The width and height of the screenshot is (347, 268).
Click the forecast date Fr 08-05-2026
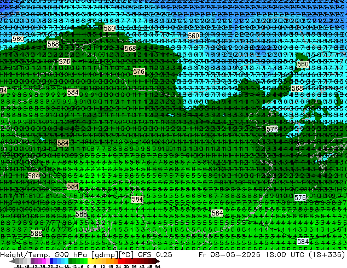[x=229, y=254]
